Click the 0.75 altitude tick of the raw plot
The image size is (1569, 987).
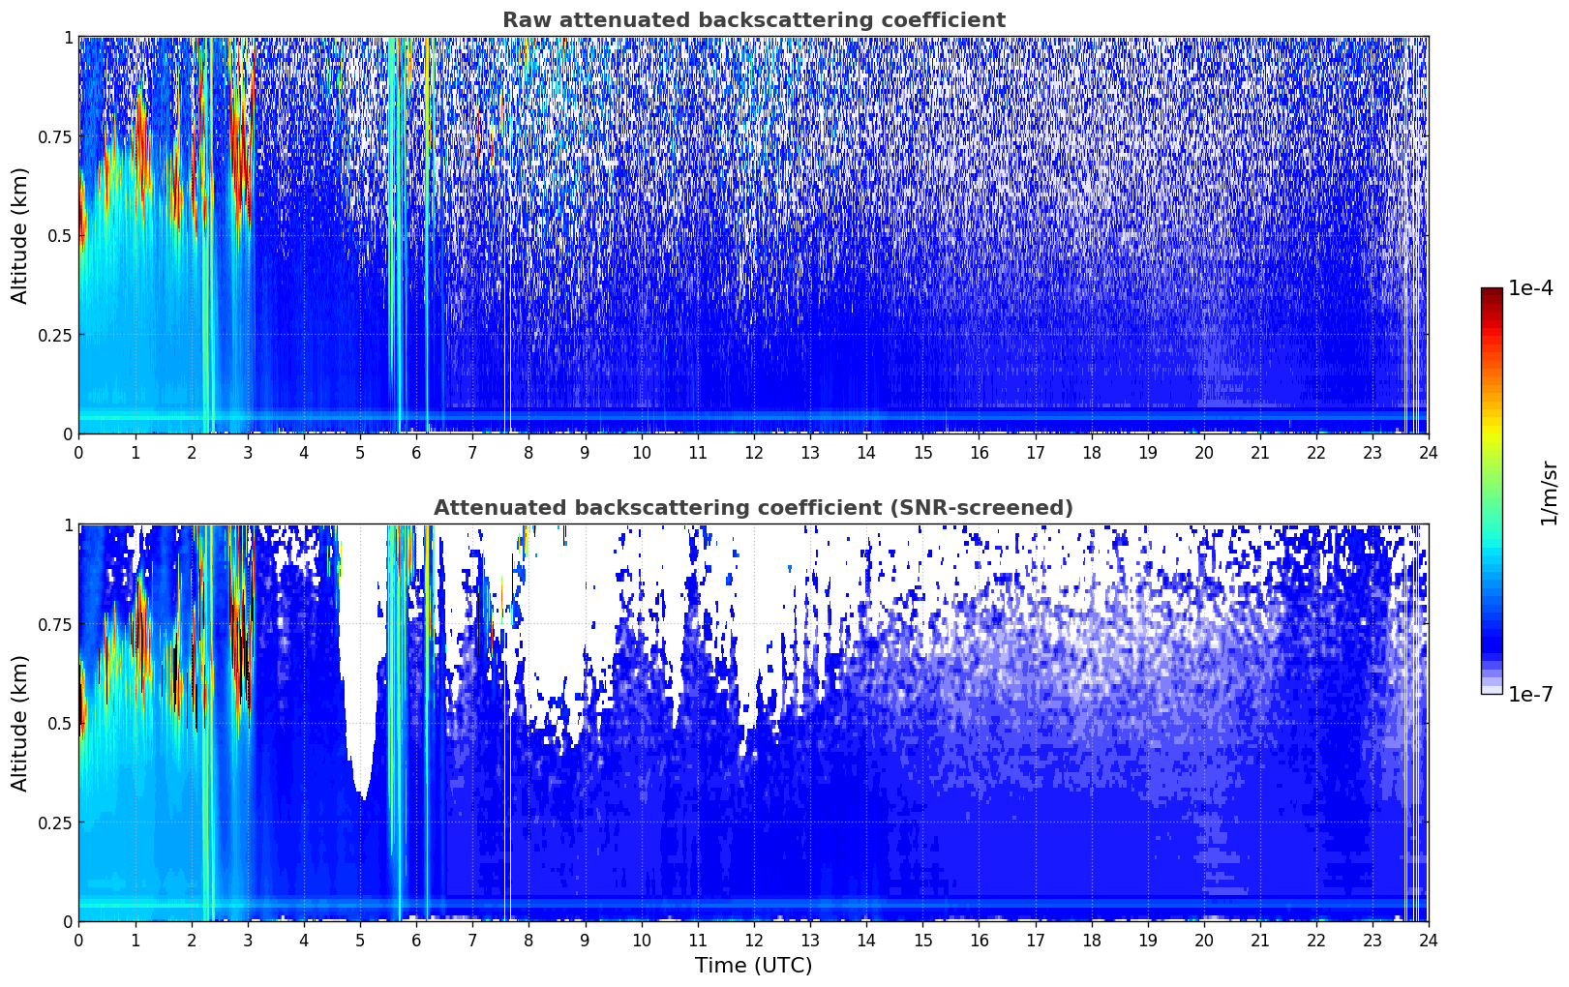coord(54,136)
